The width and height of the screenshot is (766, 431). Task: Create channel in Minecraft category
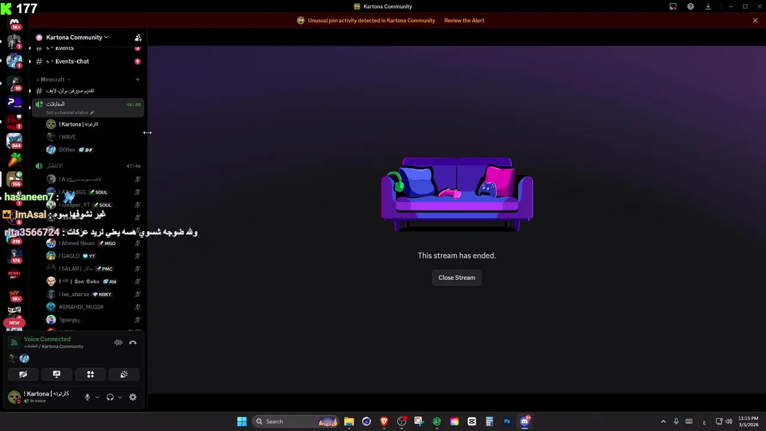coord(137,79)
